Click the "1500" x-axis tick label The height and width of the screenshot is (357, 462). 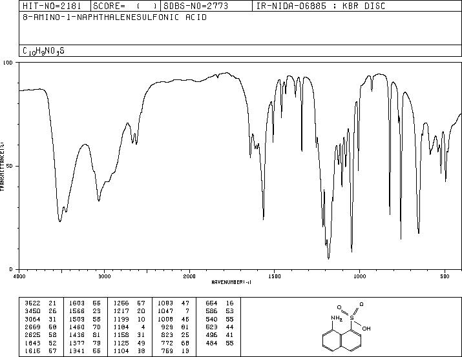(275, 276)
